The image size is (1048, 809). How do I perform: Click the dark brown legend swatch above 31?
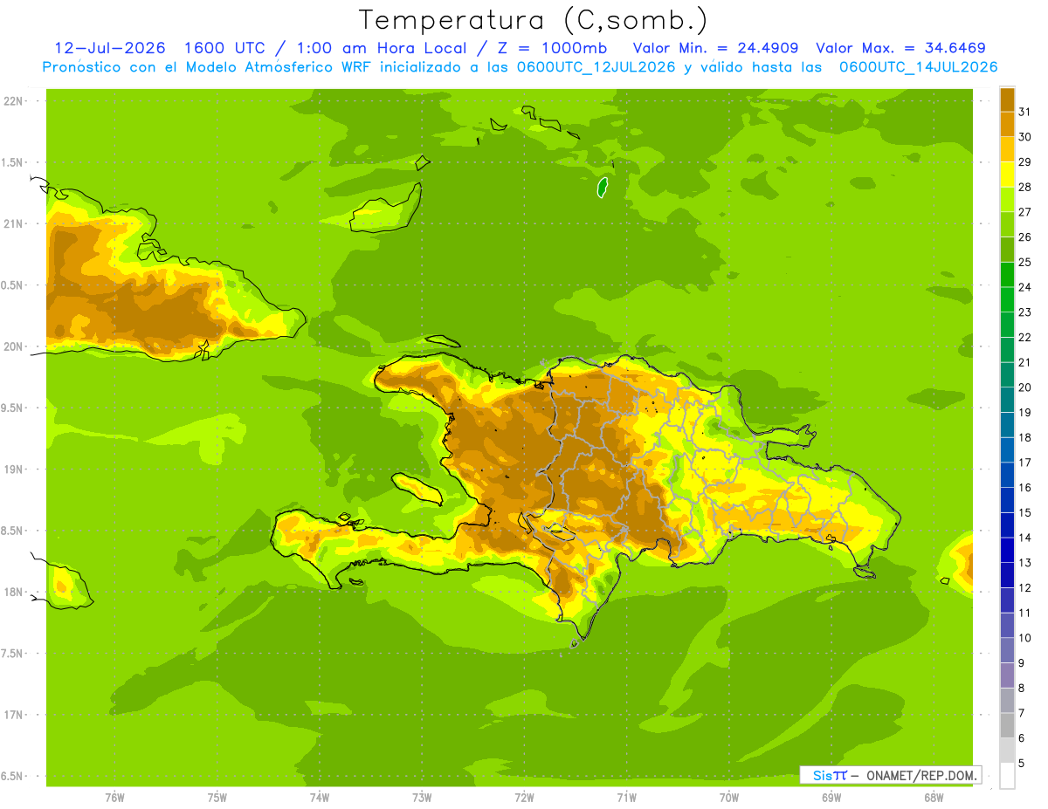coord(1007,99)
